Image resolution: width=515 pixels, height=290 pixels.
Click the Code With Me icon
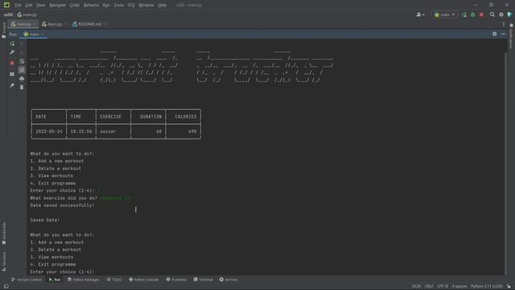tap(420, 14)
